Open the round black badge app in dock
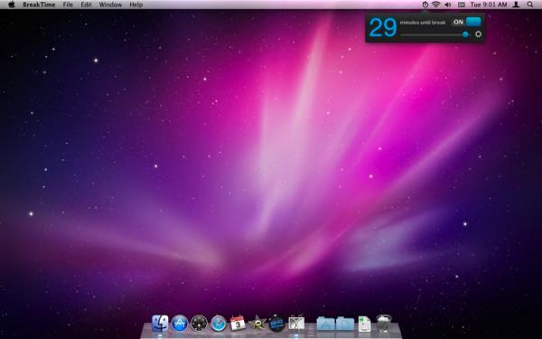Screen dimensions: 542x339 276,324
